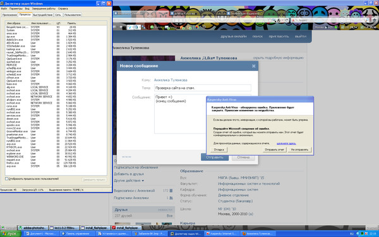The image size is (379, 237).
Task: Focus the Тема subject input field
Action: 203,88
